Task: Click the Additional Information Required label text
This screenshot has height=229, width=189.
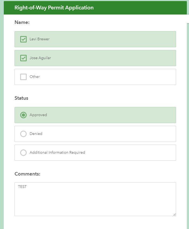Action: tap(57, 153)
